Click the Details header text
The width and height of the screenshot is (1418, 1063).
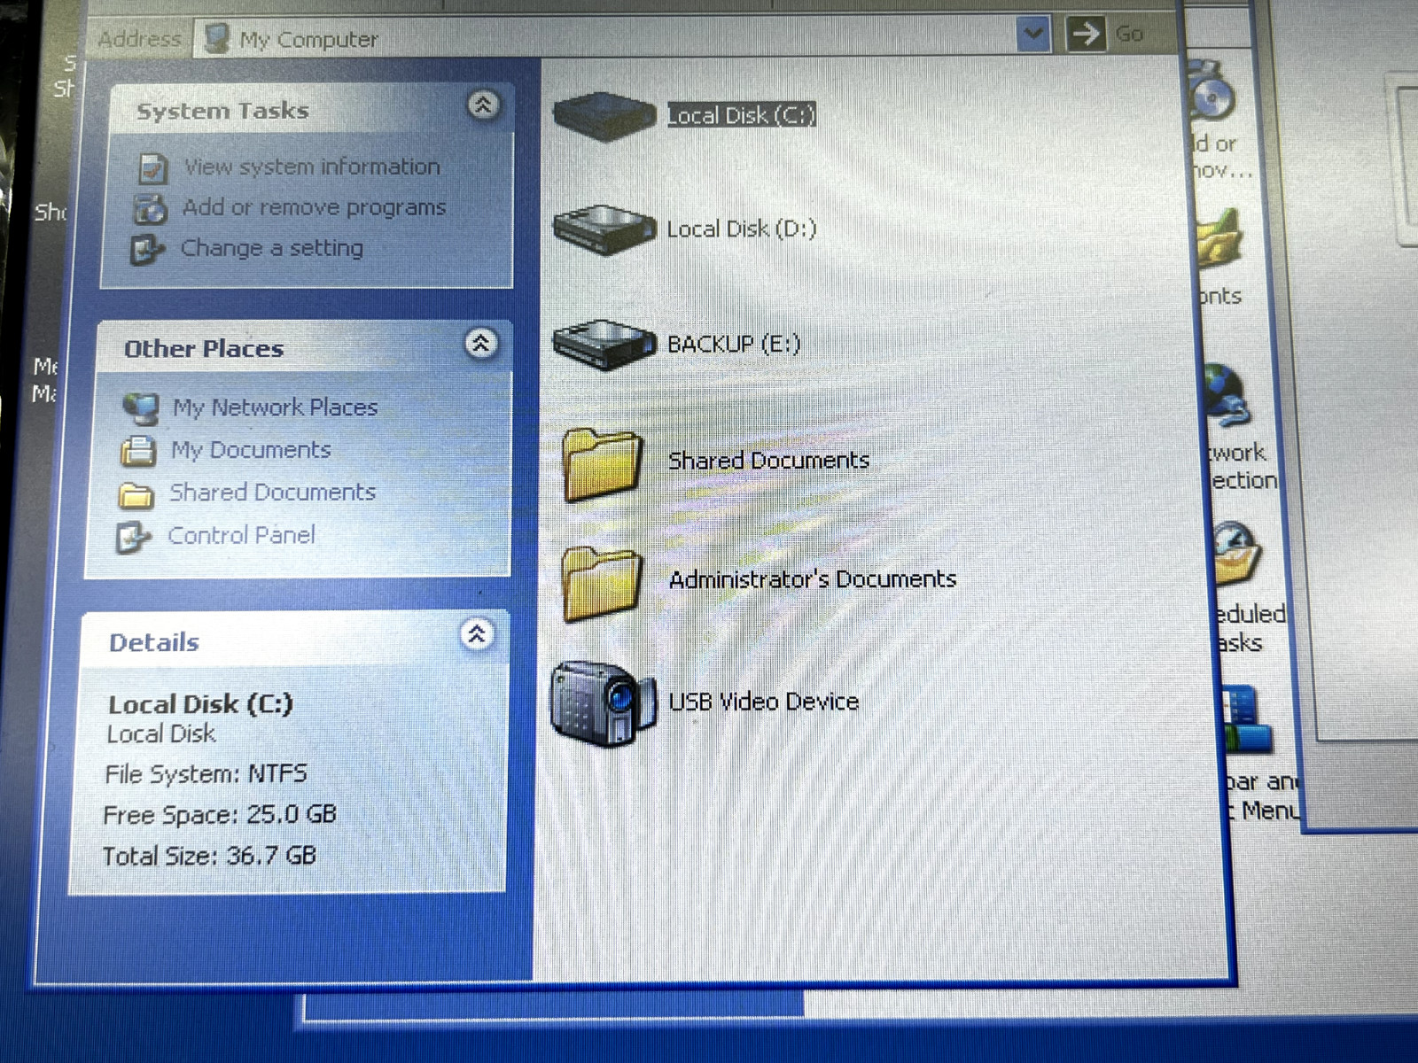(154, 642)
